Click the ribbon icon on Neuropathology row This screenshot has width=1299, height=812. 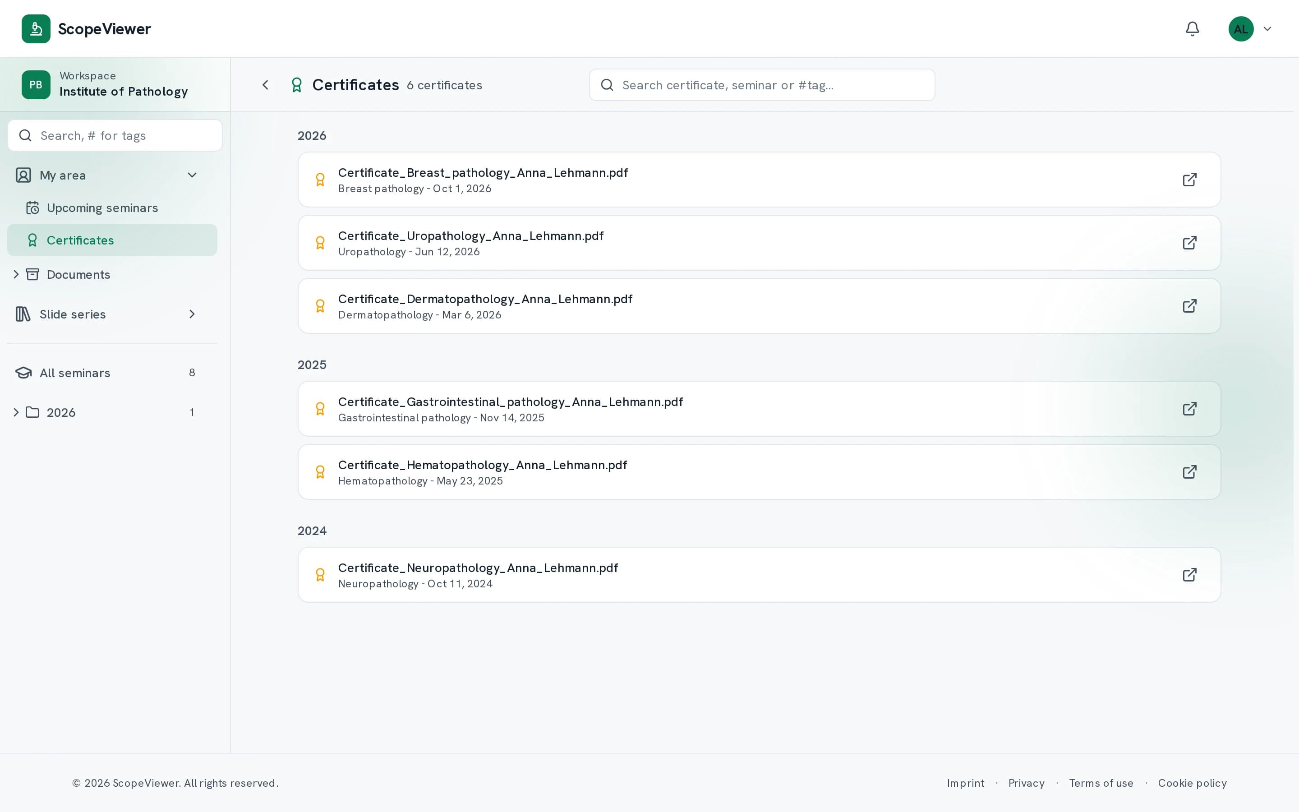click(x=320, y=575)
